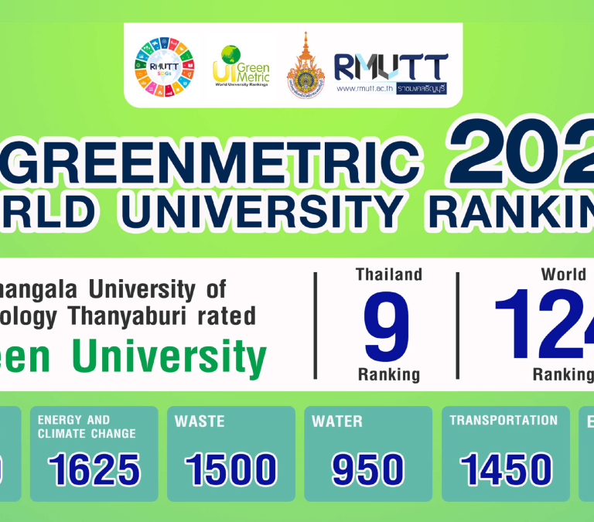
Task: Click the UNIVERSITY heading word
Action: pyautogui.click(x=261, y=211)
